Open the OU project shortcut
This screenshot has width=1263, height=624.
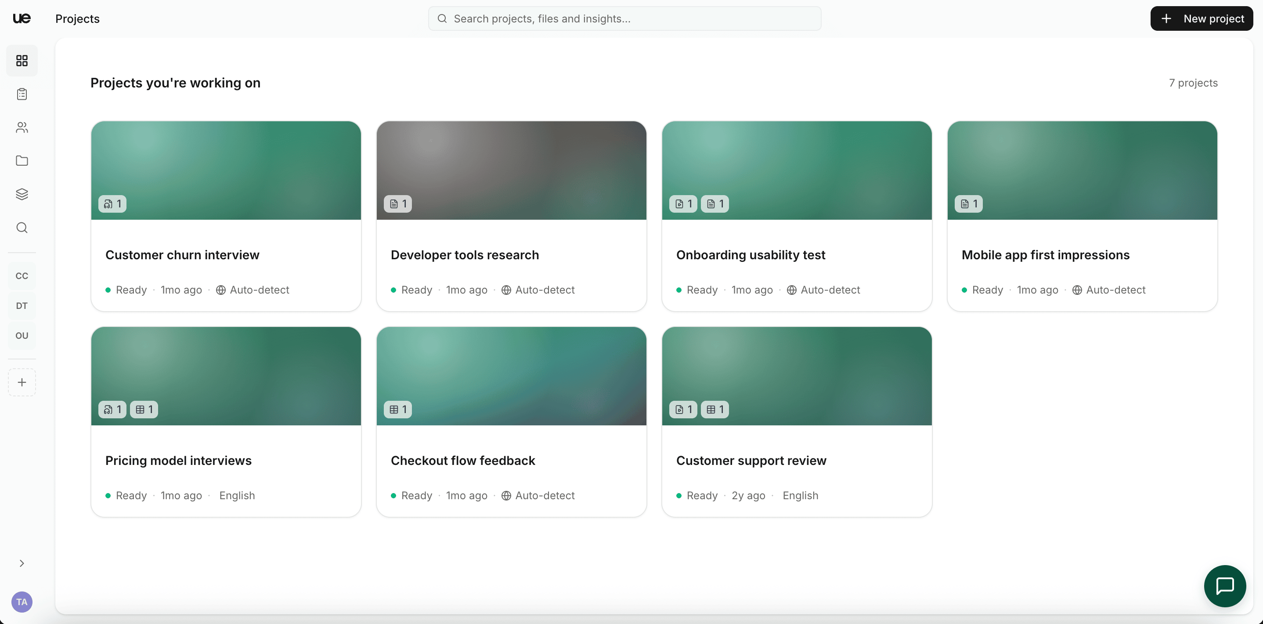(x=22, y=336)
